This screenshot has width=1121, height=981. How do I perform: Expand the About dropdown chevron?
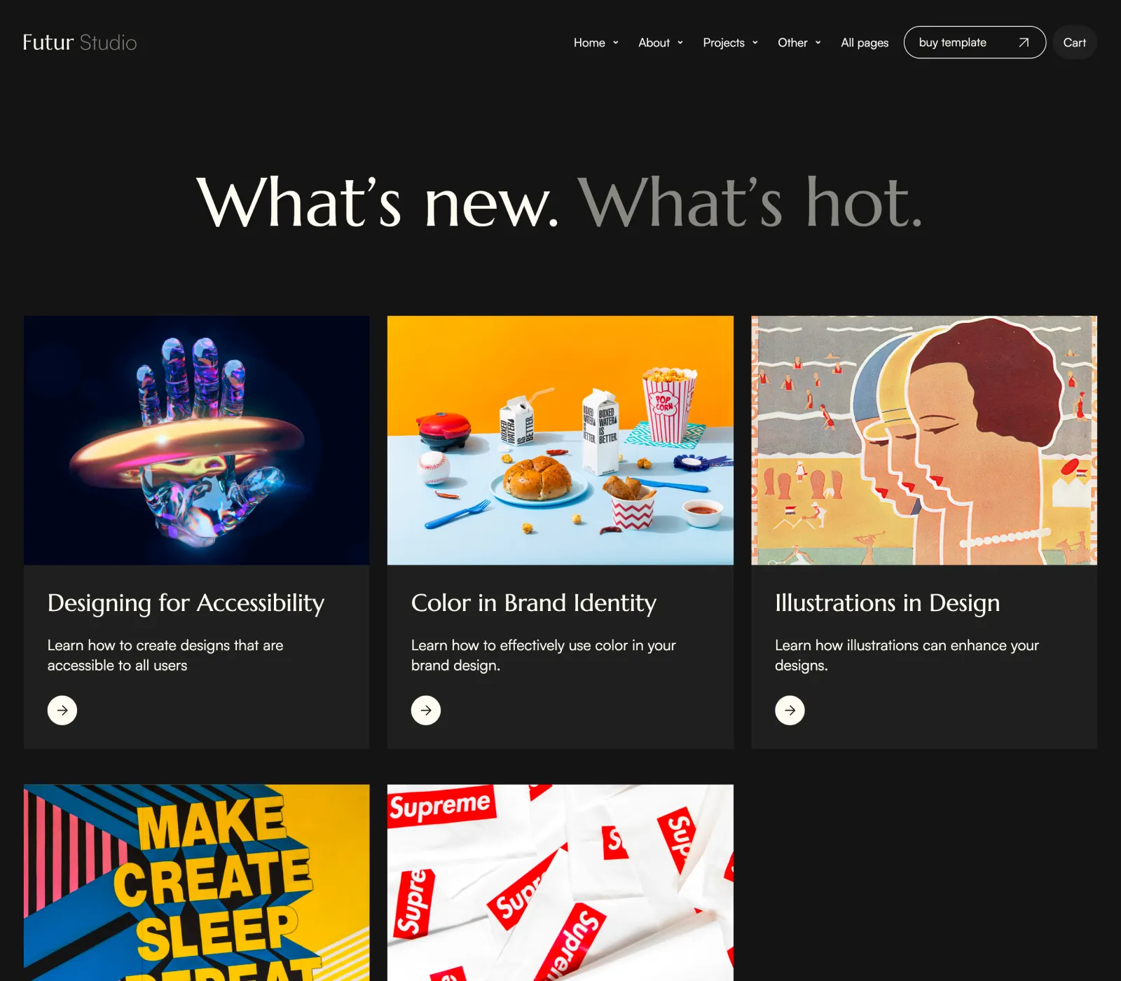pyautogui.click(x=680, y=43)
